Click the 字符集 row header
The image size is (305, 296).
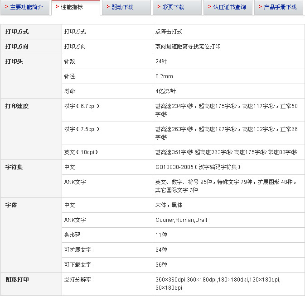click(14, 167)
